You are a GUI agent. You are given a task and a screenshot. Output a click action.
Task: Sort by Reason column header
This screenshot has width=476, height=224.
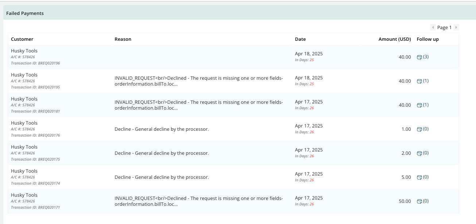coord(123,39)
